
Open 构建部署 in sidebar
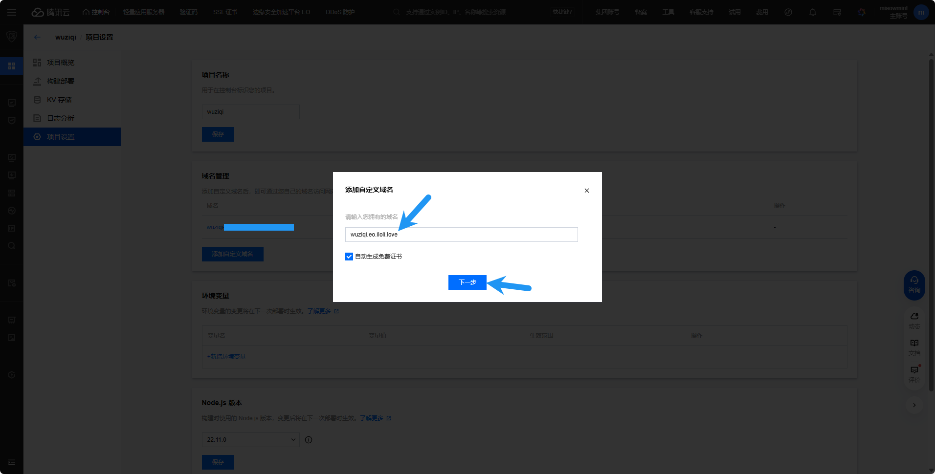click(61, 81)
